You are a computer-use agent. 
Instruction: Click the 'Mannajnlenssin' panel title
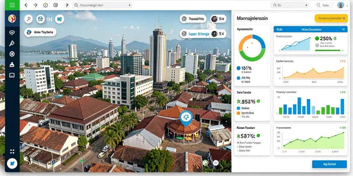pyautogui.click(x=252, y=19)
